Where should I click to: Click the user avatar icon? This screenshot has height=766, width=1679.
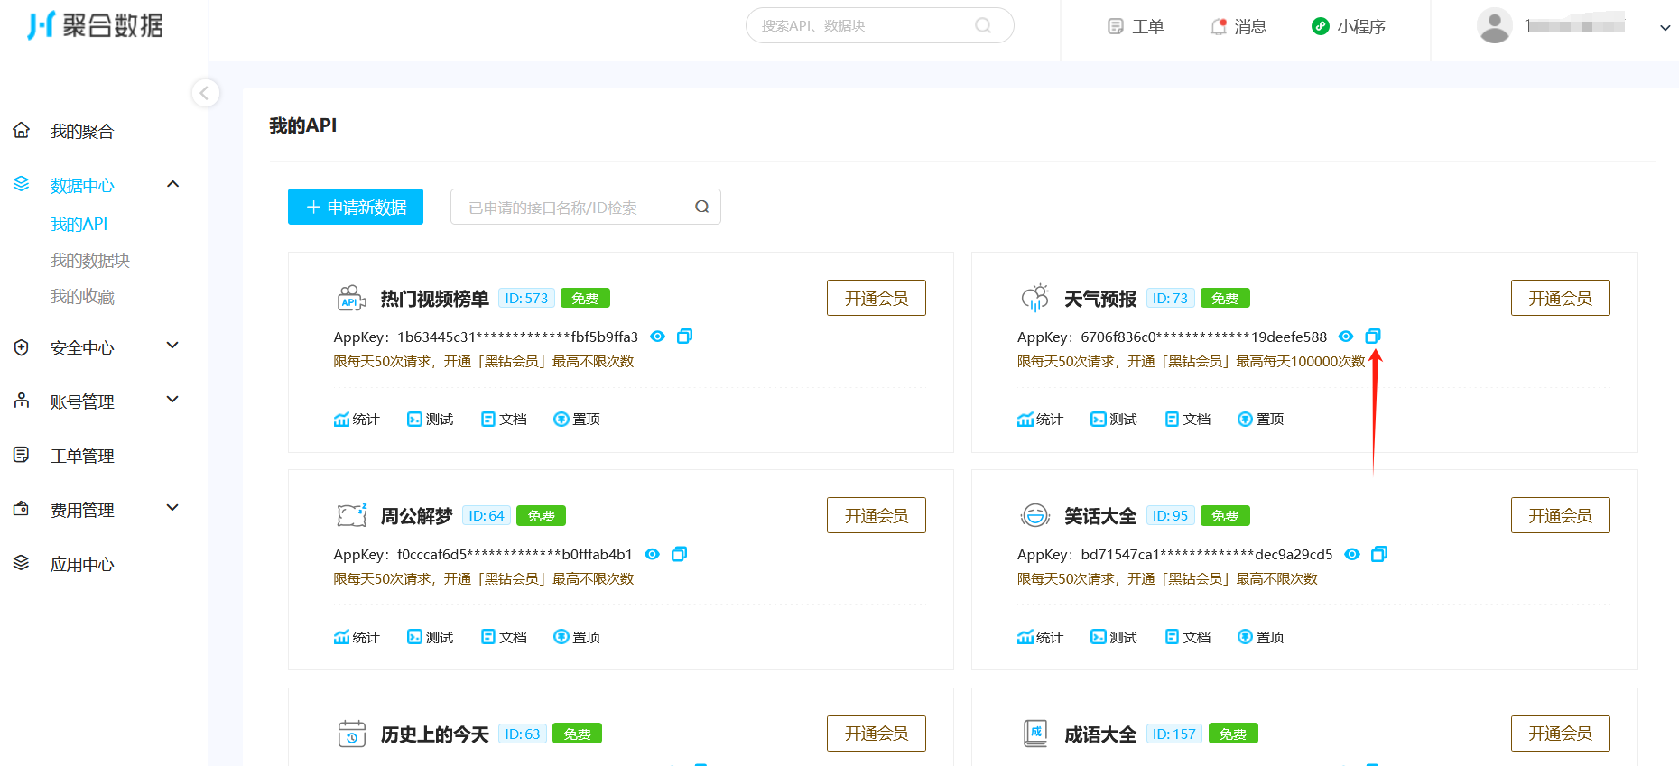(x=1494, y=25)
